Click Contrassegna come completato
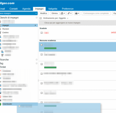The height and width of the screenshot is (113, 116). pyautogui.click(x=96, y=13)
